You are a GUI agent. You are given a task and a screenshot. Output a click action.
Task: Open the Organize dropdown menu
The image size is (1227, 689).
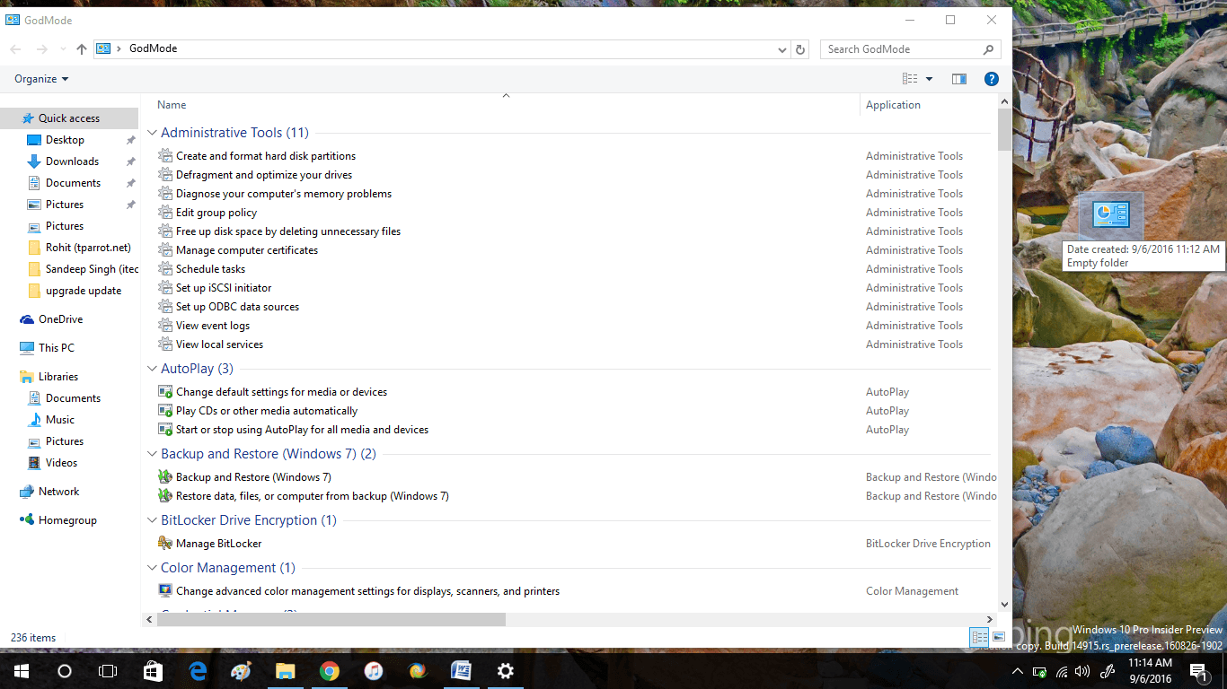pyautogui.click(x=41, y=79)
